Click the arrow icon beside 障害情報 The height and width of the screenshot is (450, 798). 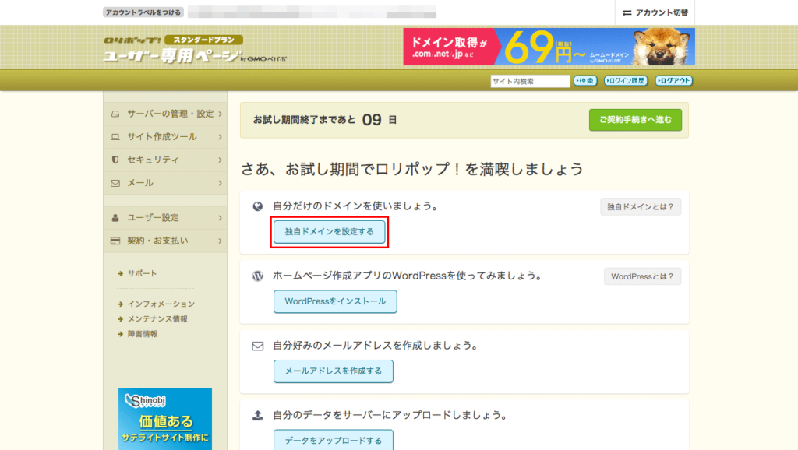click(121, 334)
